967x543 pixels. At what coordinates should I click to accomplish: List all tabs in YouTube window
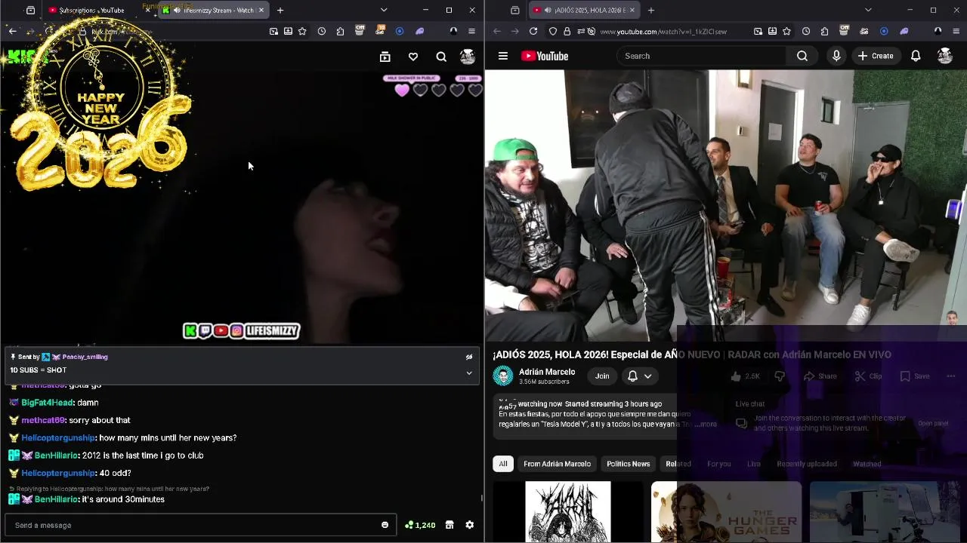coord(868,11)
